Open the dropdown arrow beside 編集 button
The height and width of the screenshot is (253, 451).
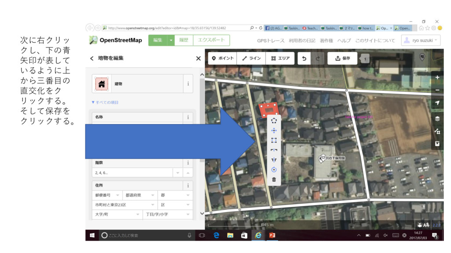pyautogui.click(x=171, y=40)
